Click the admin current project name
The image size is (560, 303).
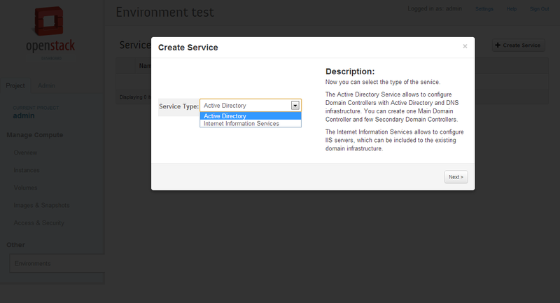(x=24, y=115)
